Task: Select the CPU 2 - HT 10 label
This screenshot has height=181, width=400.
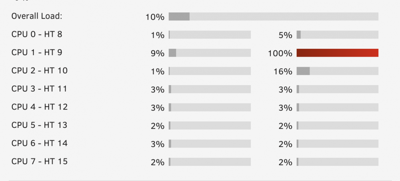Action: 40,71
